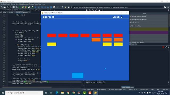Click editor horizontal scrollbar
The width and height of the screenshot is (170, 95).
pos(27,87)
